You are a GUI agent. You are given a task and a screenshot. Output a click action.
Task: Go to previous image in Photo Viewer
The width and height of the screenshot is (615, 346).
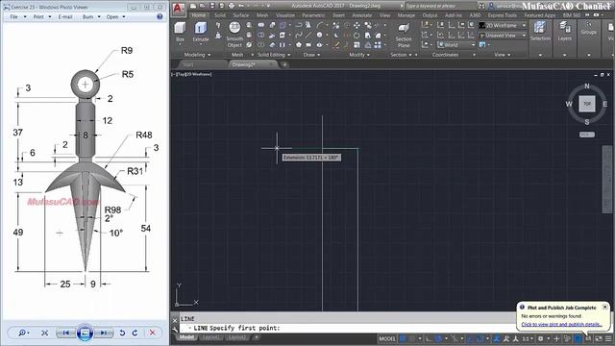click(x=66, y=333)
